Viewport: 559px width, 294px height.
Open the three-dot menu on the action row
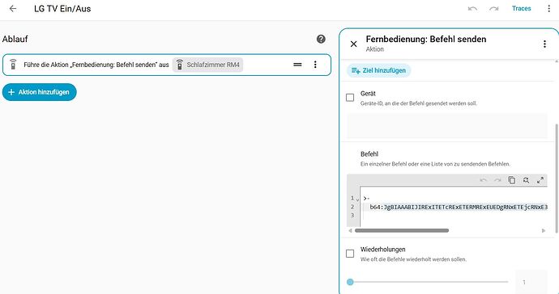tap(315, 65)
